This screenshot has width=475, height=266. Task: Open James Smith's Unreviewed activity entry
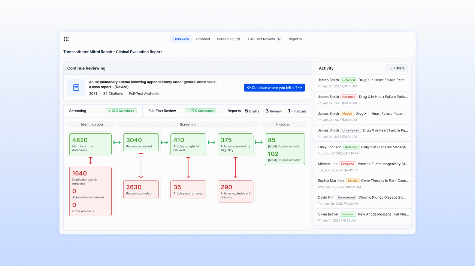pyautogui.click(x=363, y=133)
